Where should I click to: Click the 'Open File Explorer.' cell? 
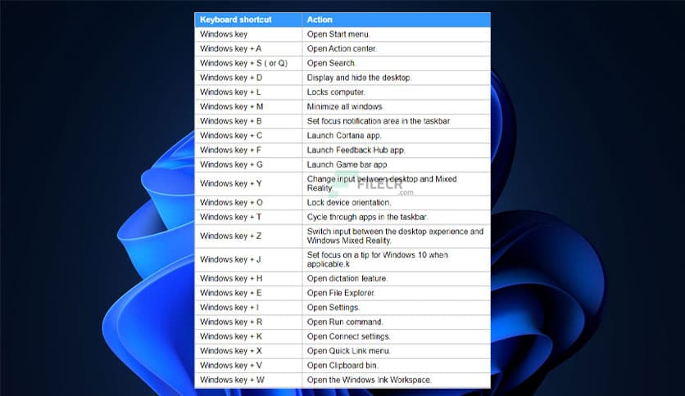click(x=397, y=293)
